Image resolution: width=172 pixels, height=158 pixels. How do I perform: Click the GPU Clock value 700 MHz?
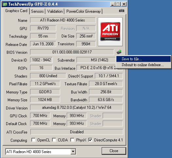[40, 116]
